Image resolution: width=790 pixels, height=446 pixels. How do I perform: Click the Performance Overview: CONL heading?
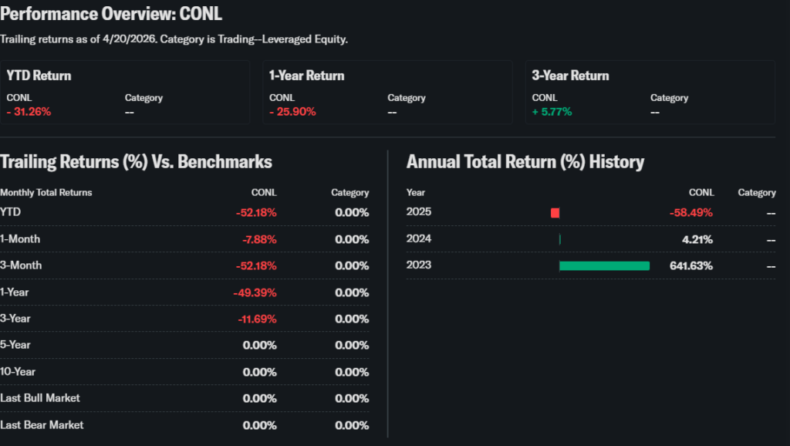112,14
